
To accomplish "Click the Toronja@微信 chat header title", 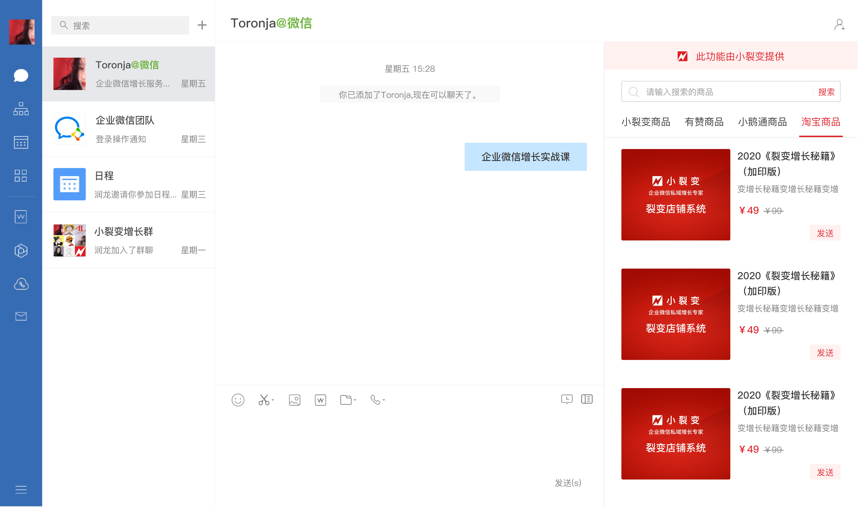I will [x=271, y=23].
